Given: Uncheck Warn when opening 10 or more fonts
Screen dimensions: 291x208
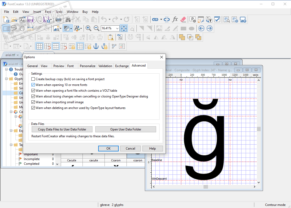Looking at the screenshot, I should point(33,85).
